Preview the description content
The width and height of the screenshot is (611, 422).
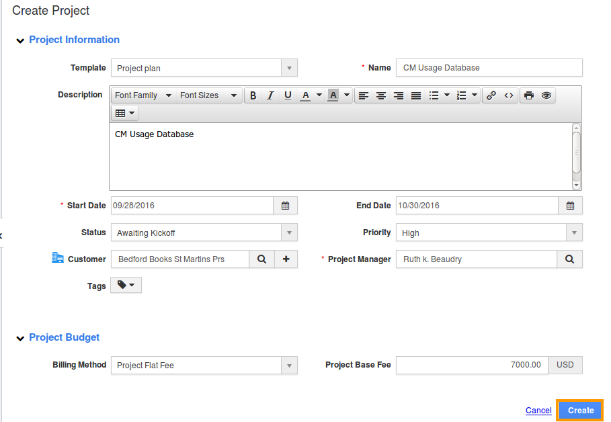tap(546, 95)
